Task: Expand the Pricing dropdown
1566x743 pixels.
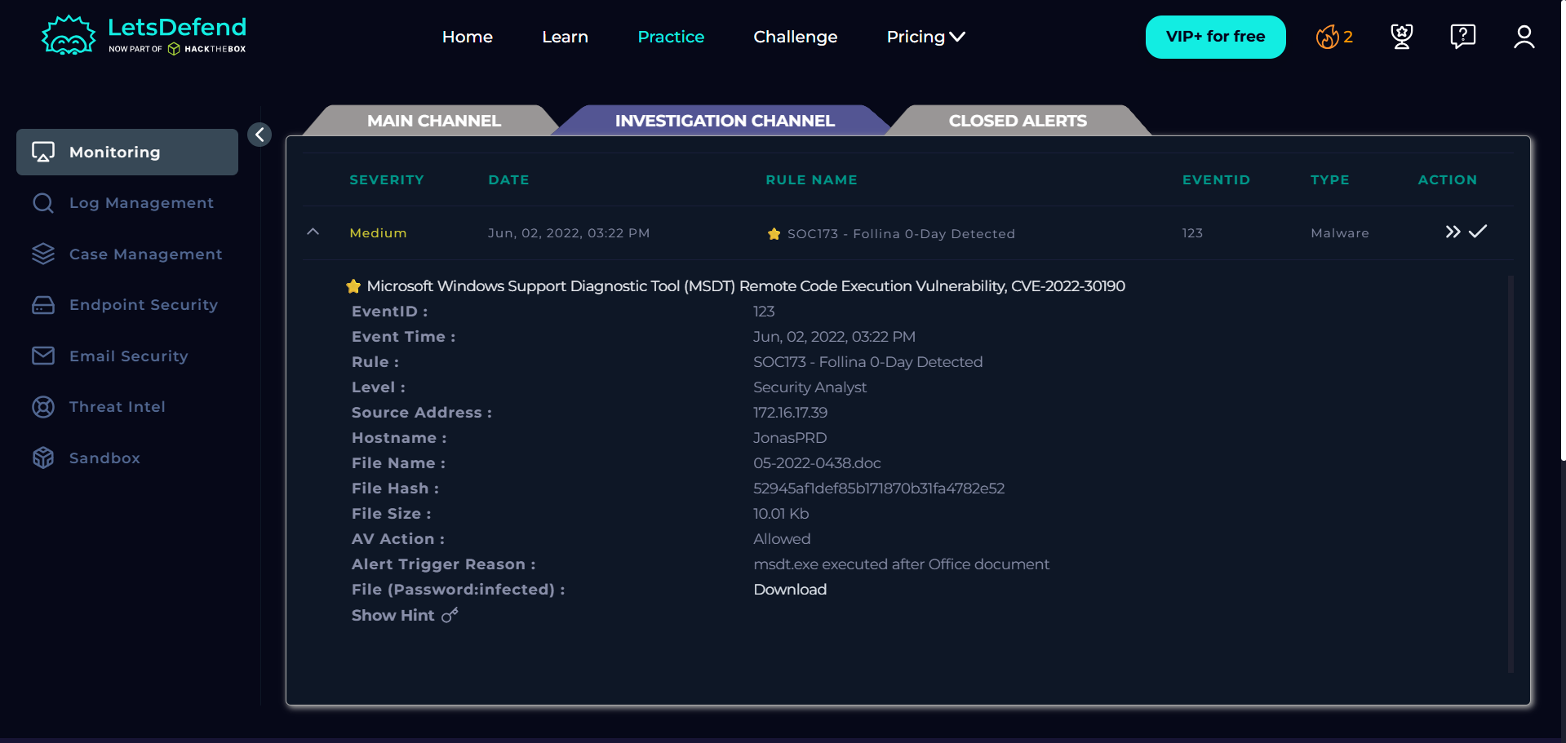Action: click(x=926, y=37)
